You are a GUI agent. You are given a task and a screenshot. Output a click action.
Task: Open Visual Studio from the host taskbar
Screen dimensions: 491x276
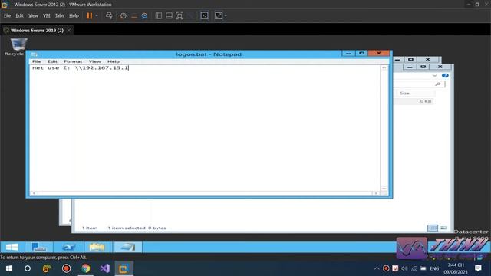(x=104, y=268)
